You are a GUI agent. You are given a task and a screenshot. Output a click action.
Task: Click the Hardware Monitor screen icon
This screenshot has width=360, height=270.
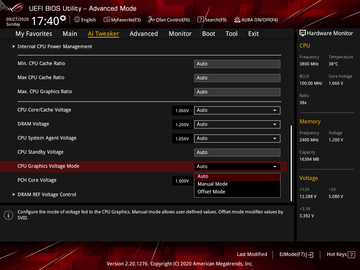303,33
